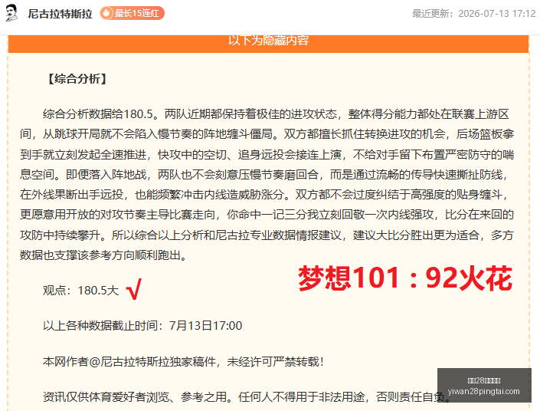Select the closing line 数据也支撑该参考方向顺利跑出
540x411 pixels.
[103, 255]
